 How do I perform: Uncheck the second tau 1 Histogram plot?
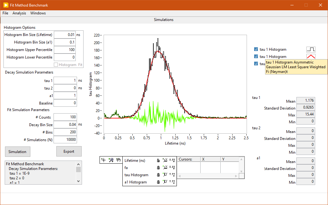[x=256, y=56]
